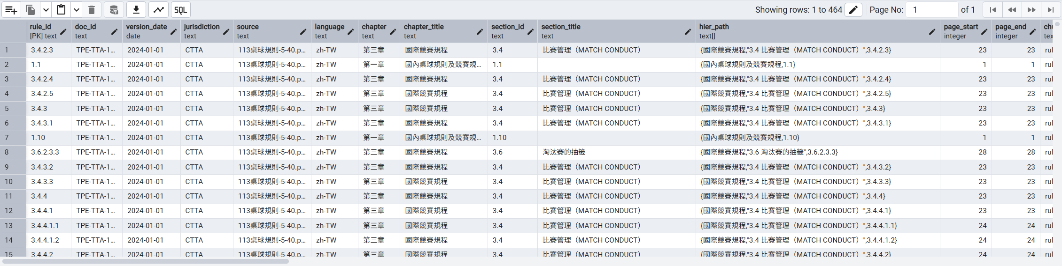Download results with the download arrow icon
This screenshot has height=266, width=1062.
tap(136, 10)
